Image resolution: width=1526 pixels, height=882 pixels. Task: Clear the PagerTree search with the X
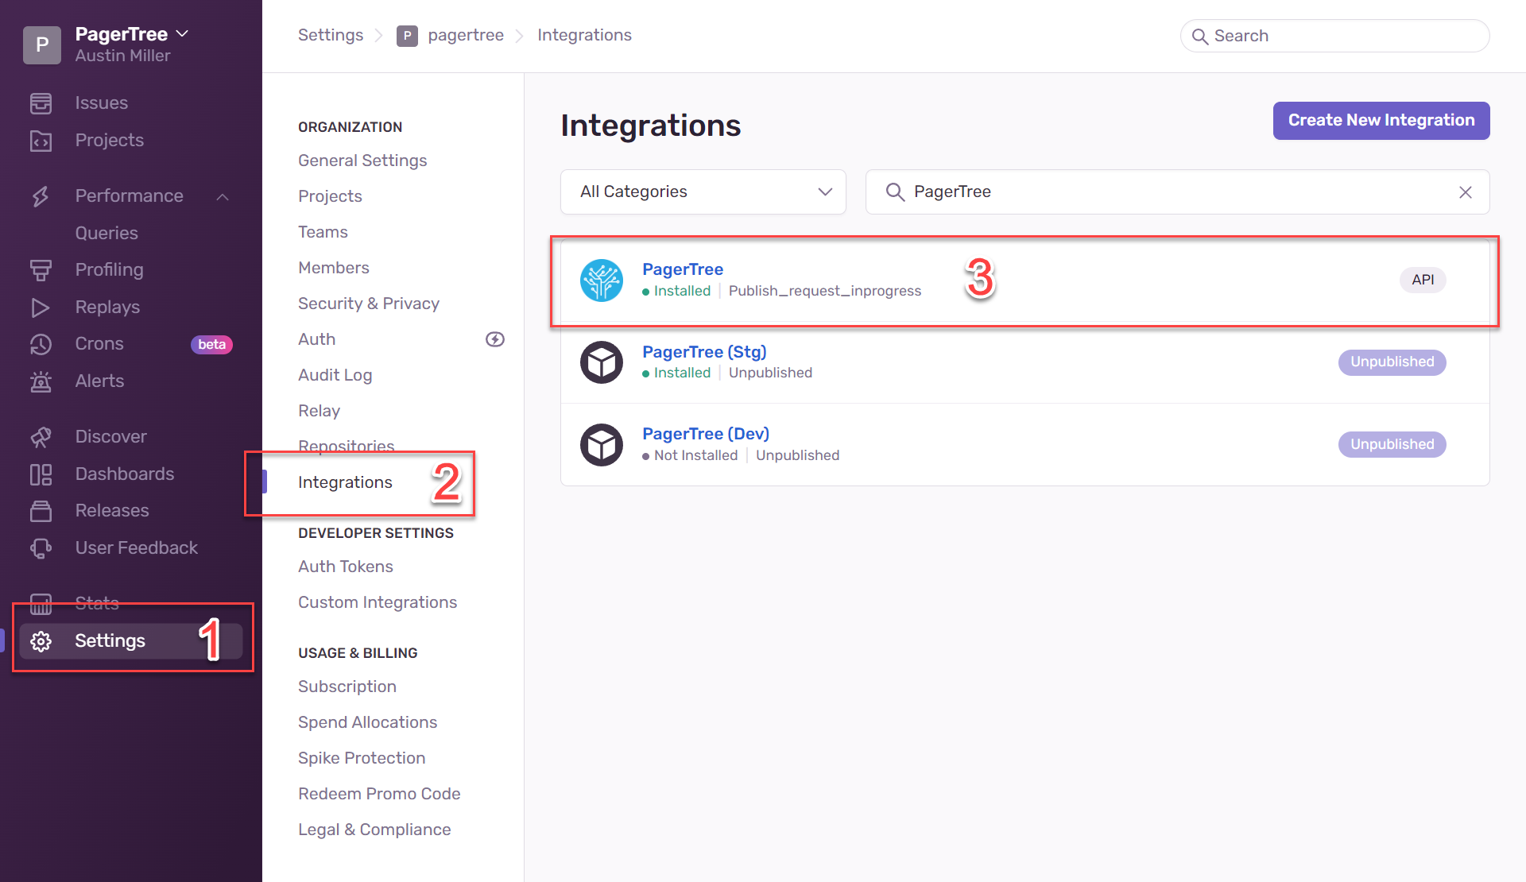click(x=1465, y=191)
